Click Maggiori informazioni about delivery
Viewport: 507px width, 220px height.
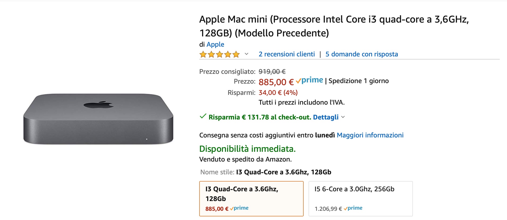370,135
